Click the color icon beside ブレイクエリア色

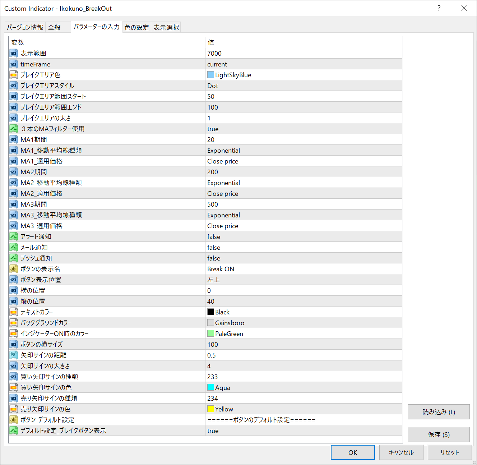coord(13,75)
